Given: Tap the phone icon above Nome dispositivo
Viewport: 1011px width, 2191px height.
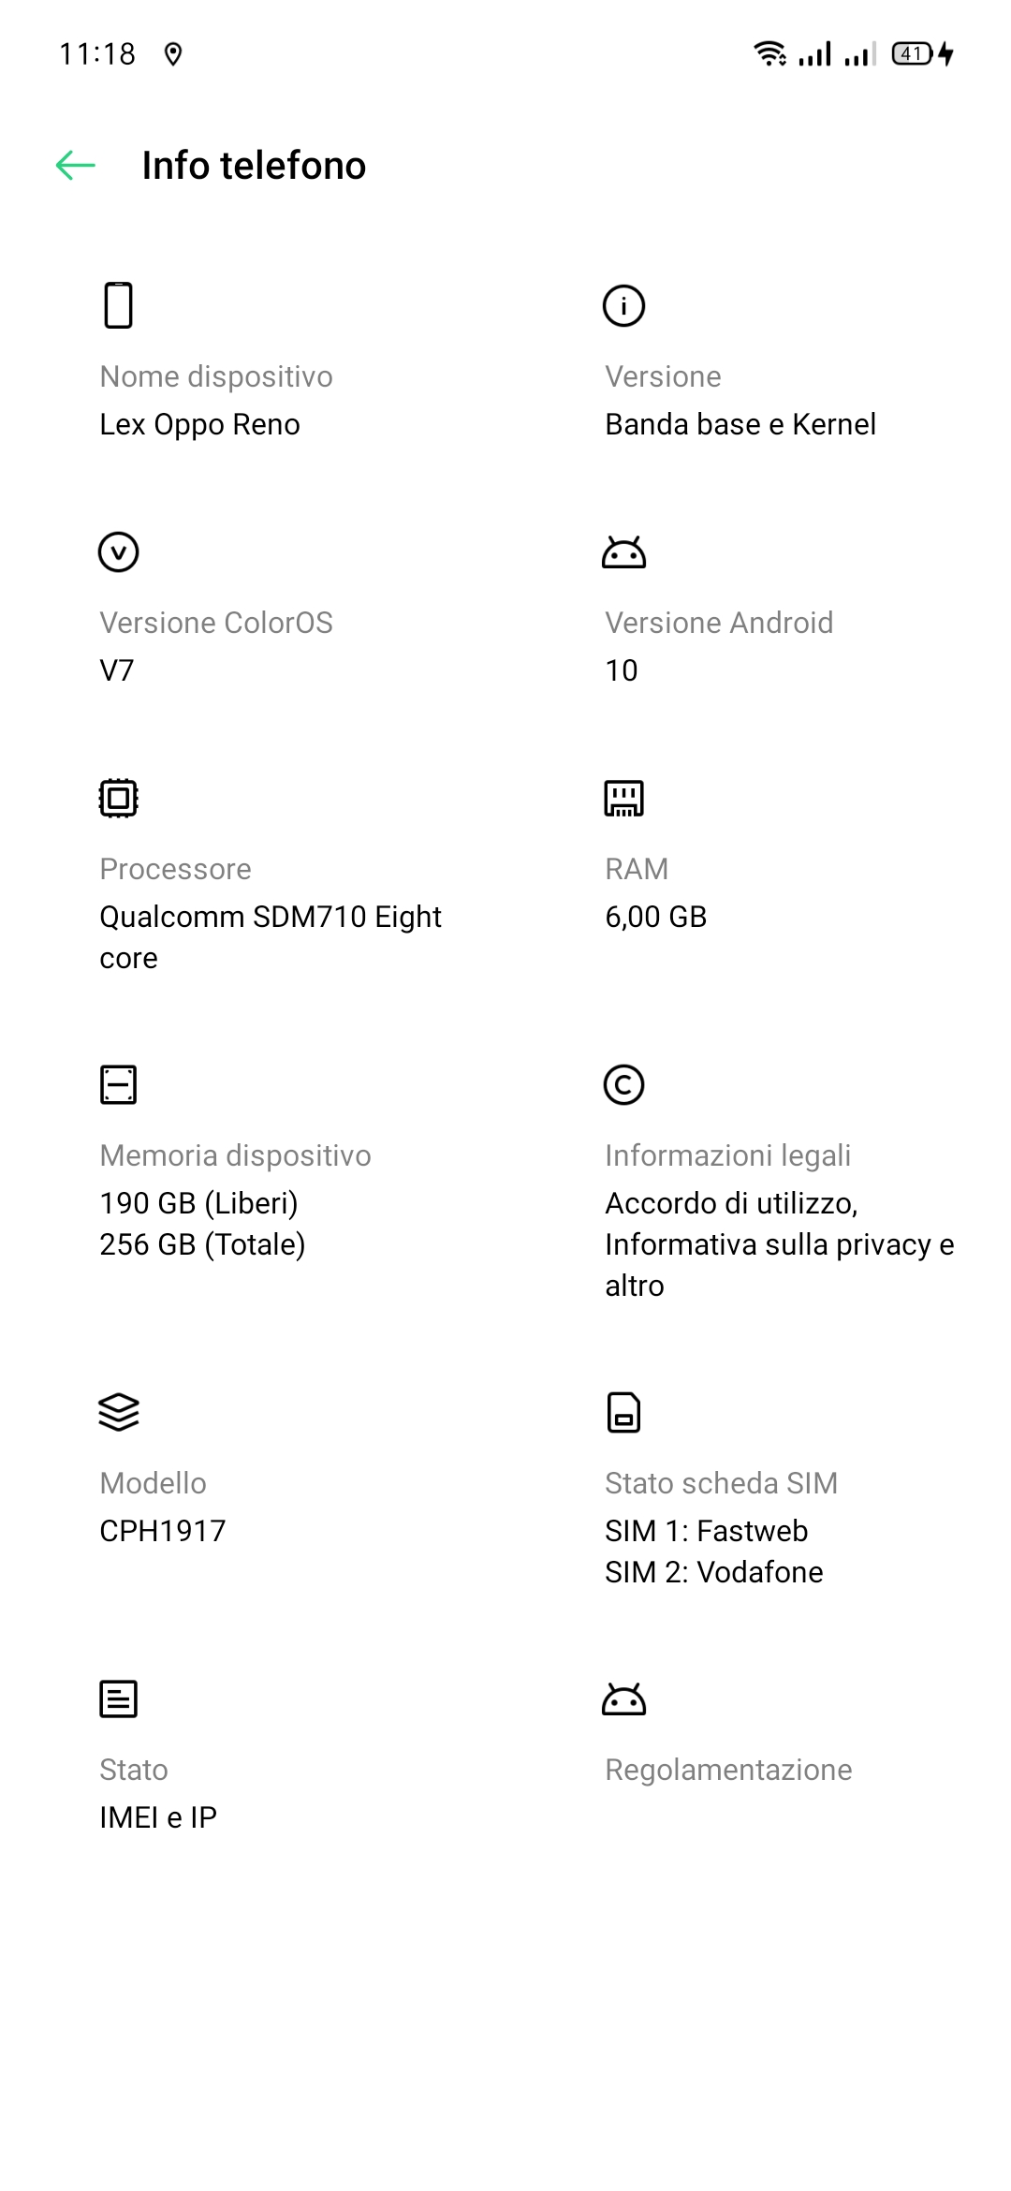Looking at the screenshot, I should click(x=118, y=305).
